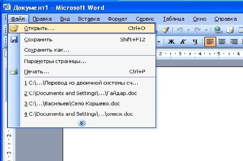The width and height of the screenshot is (243, 161).
Task: Open the Справка menu
Action: 226,19
